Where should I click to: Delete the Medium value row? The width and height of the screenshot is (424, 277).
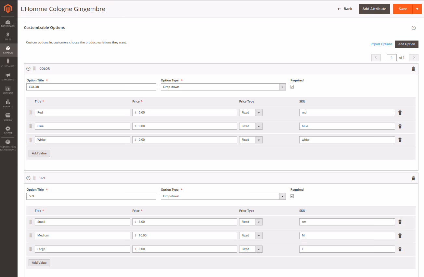[x=400, y=235]
